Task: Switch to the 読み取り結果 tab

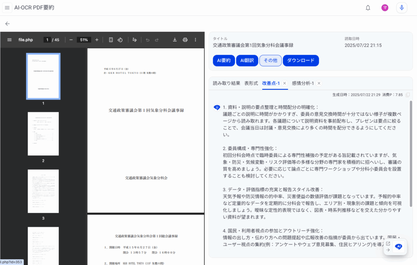Action: coord(226,83)
